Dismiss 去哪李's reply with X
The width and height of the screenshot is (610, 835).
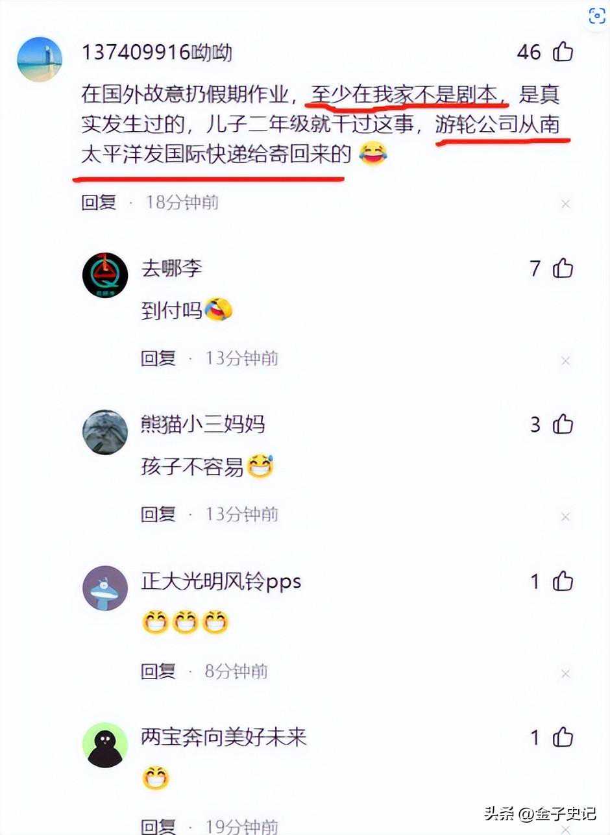(x=565, y=360)
